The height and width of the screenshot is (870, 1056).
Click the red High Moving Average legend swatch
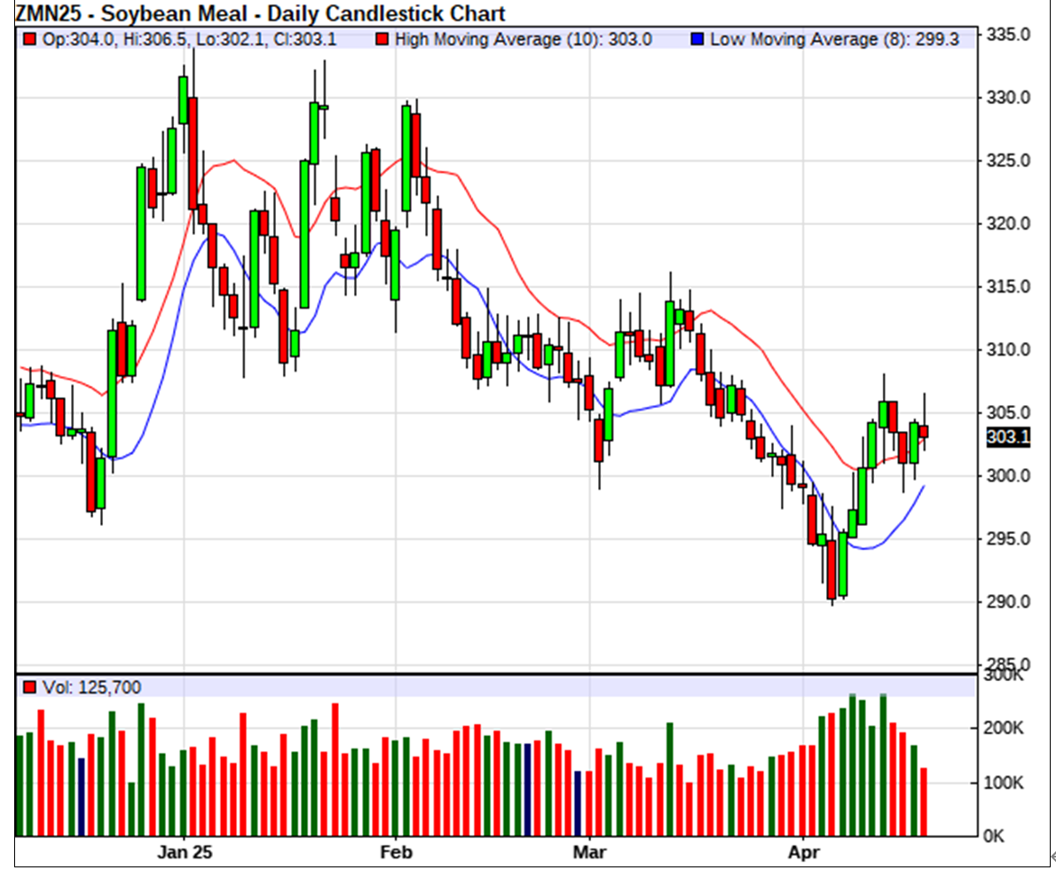tap(383, 40)
